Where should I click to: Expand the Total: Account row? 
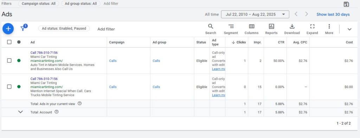point(20,112)
